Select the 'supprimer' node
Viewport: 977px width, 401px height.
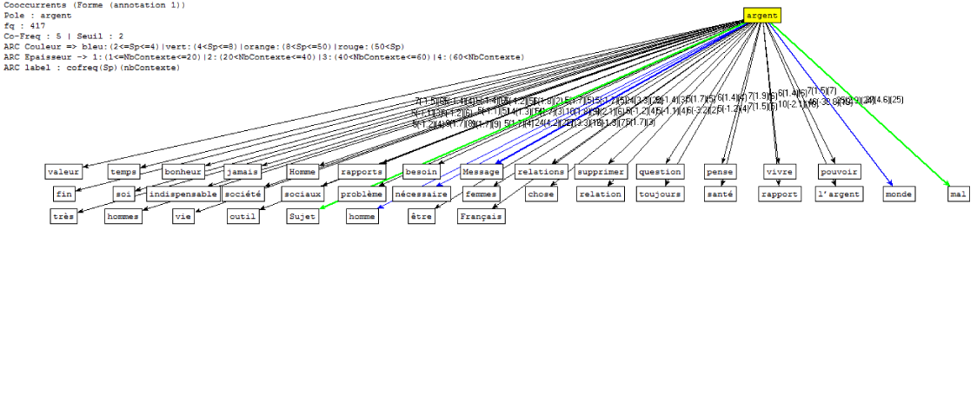click(601, 171)
